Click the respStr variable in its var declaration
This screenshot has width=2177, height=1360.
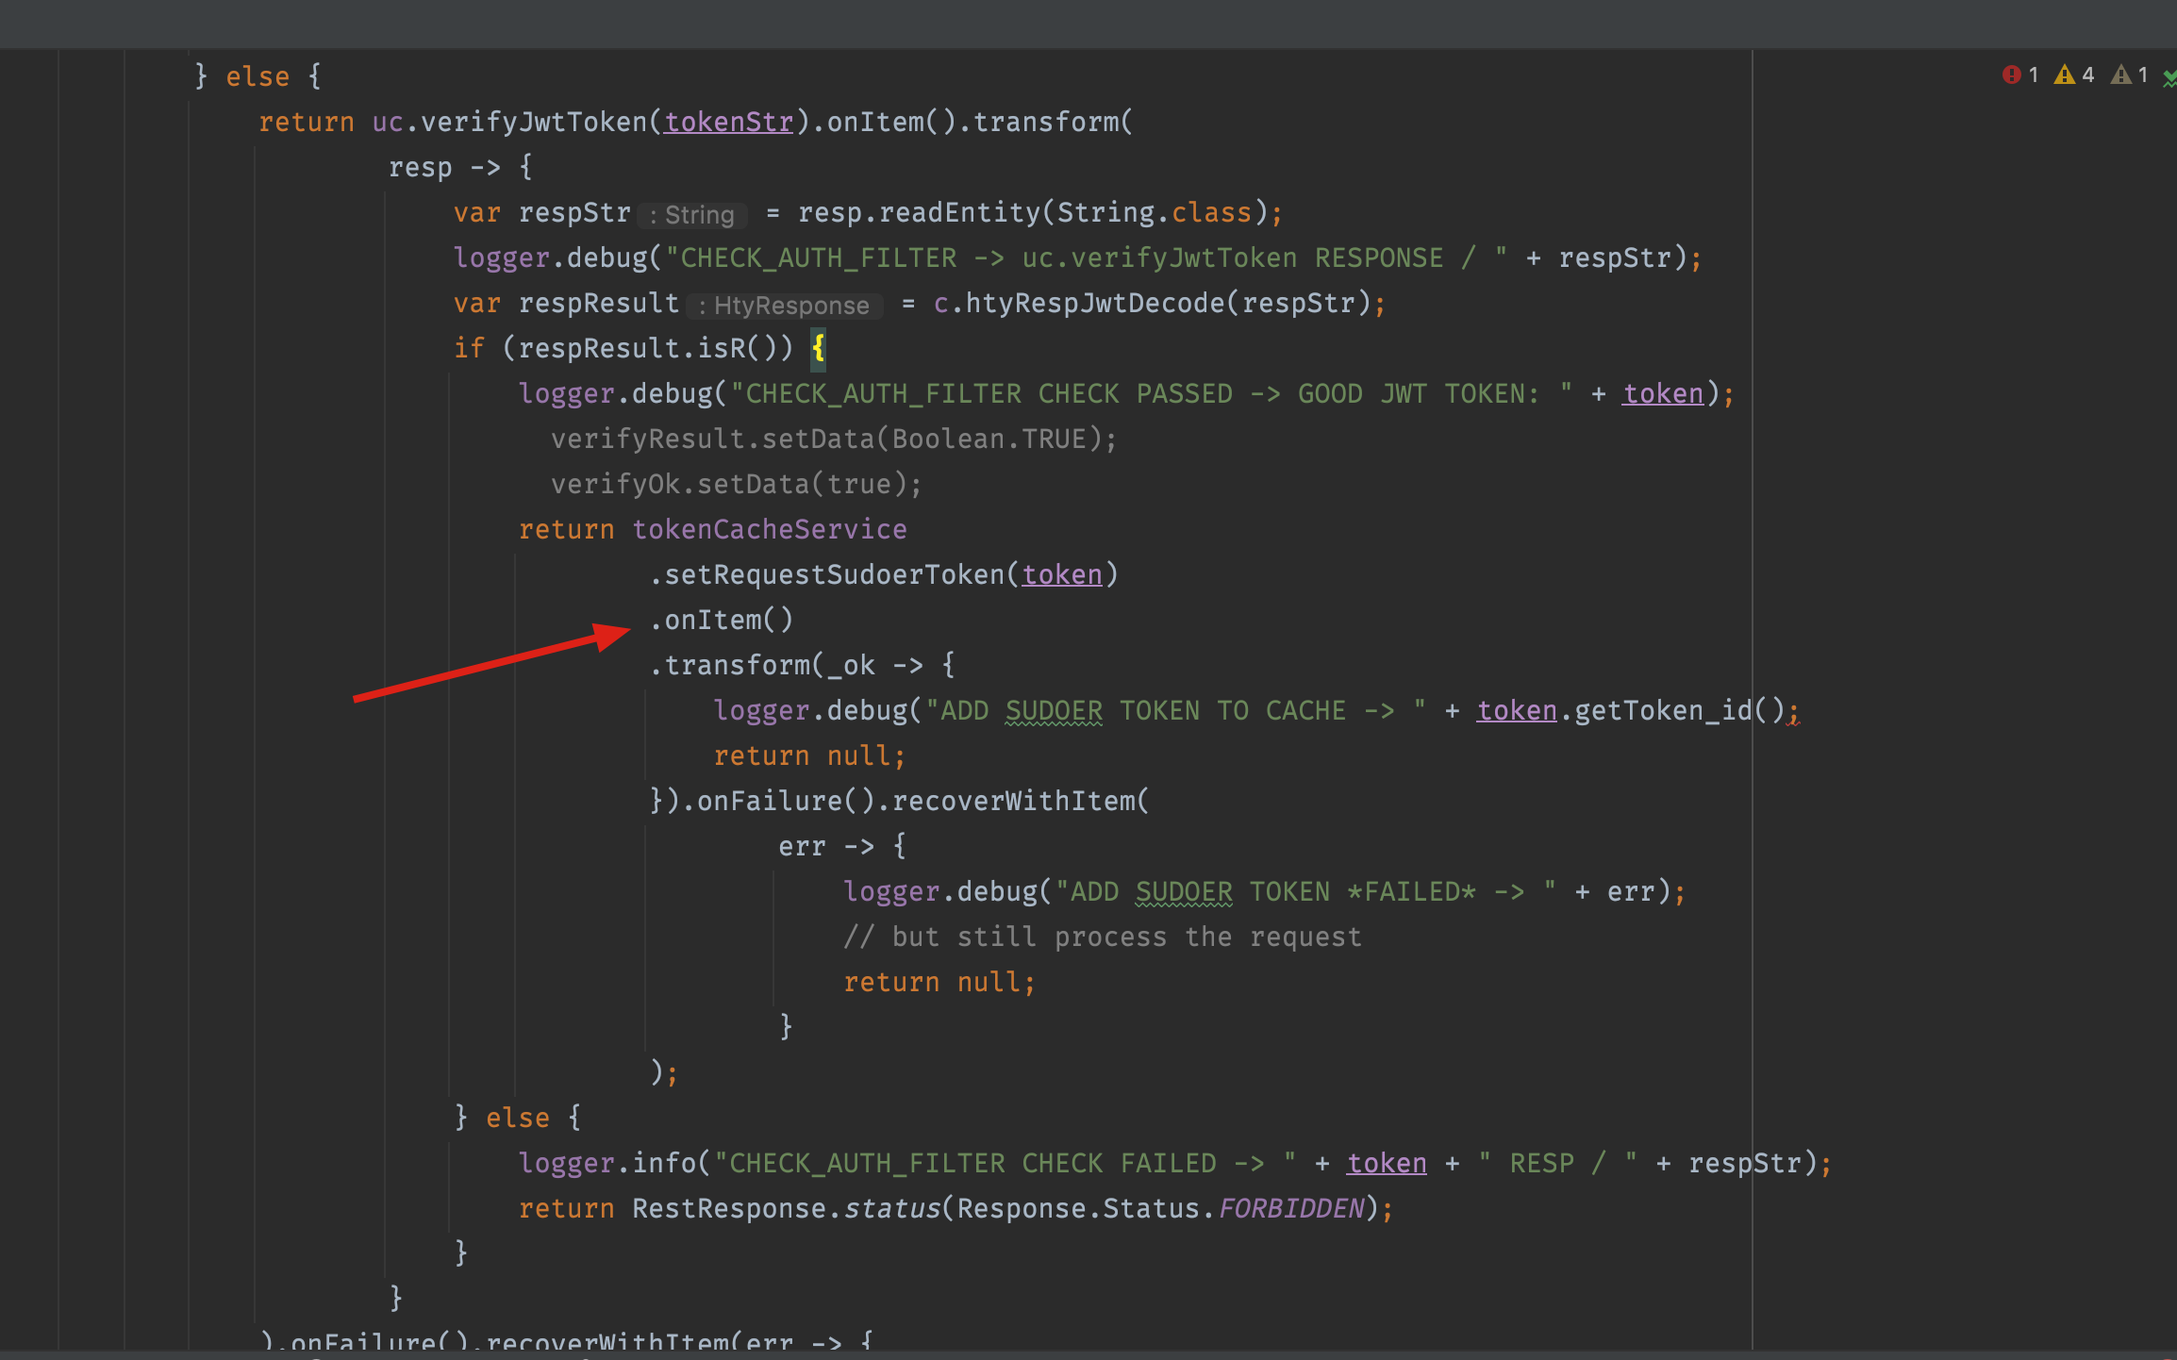pyautogui.click(x=574, y=213)
